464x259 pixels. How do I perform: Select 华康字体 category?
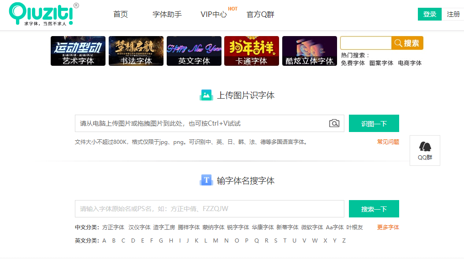coord(263,227)
